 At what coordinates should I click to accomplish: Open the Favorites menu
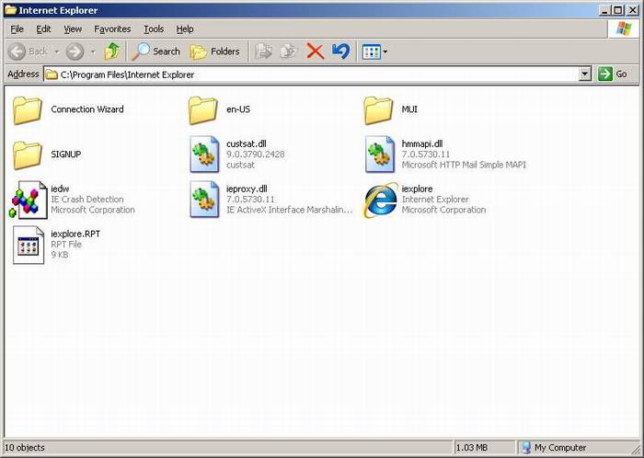click(112, 29)
